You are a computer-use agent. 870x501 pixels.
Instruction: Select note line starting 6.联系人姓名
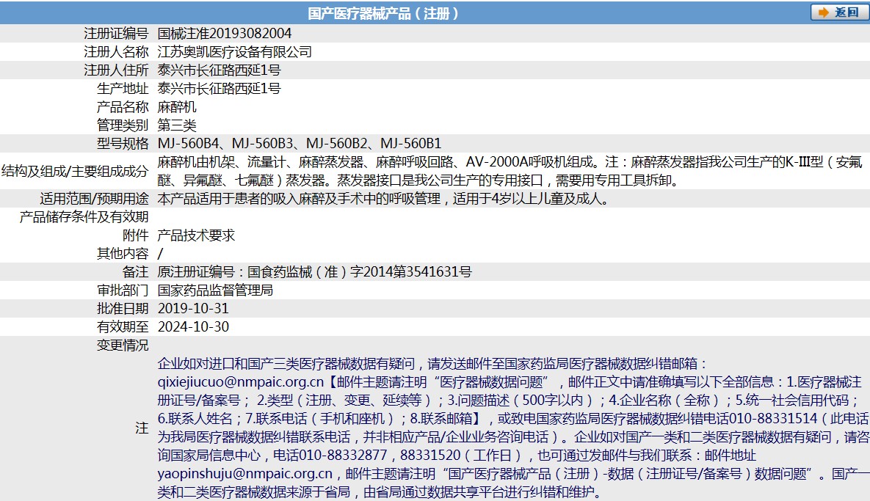click(x=513, y=418)
